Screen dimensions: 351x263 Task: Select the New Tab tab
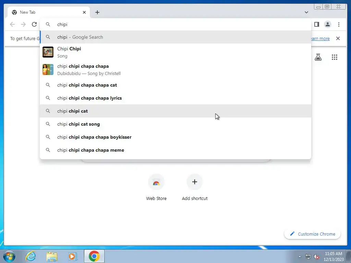[x=49, y=12]
